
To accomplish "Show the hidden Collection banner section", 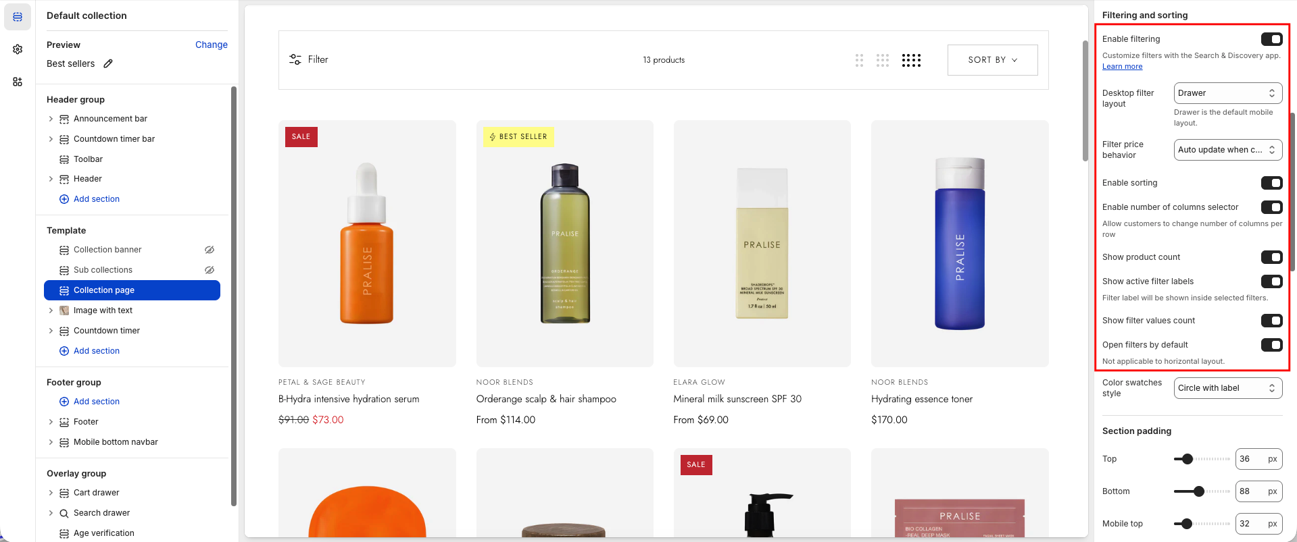I will pyautogui.click(x=210, y=250).
